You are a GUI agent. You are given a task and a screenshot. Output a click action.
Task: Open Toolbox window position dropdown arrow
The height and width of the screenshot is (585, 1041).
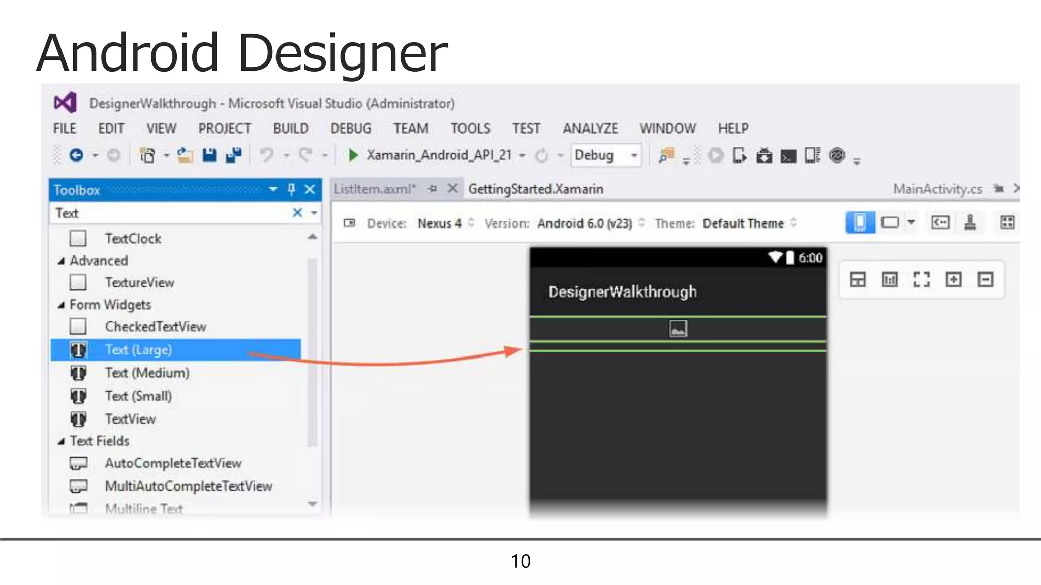(273, 189)
